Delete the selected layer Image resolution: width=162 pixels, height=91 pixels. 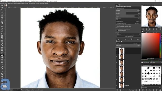pyautogui.click(x=139, y=90)
